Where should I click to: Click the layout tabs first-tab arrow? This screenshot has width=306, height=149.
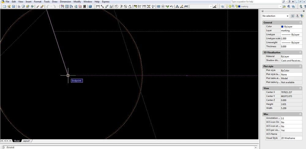(x=2, y=141)
